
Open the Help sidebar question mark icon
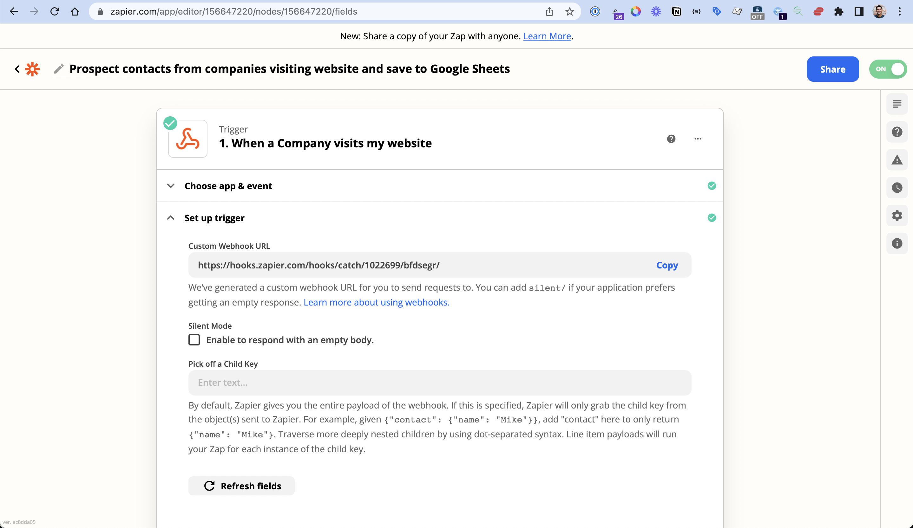click(897, 132)
